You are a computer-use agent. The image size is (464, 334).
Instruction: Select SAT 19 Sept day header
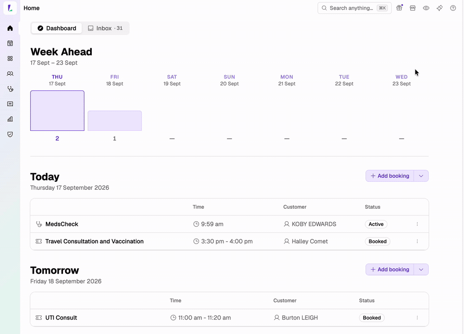click(172, 80)
